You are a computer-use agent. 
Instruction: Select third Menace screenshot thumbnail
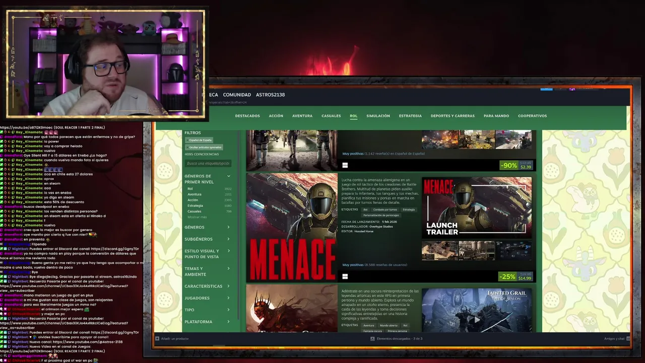[513, 250]
